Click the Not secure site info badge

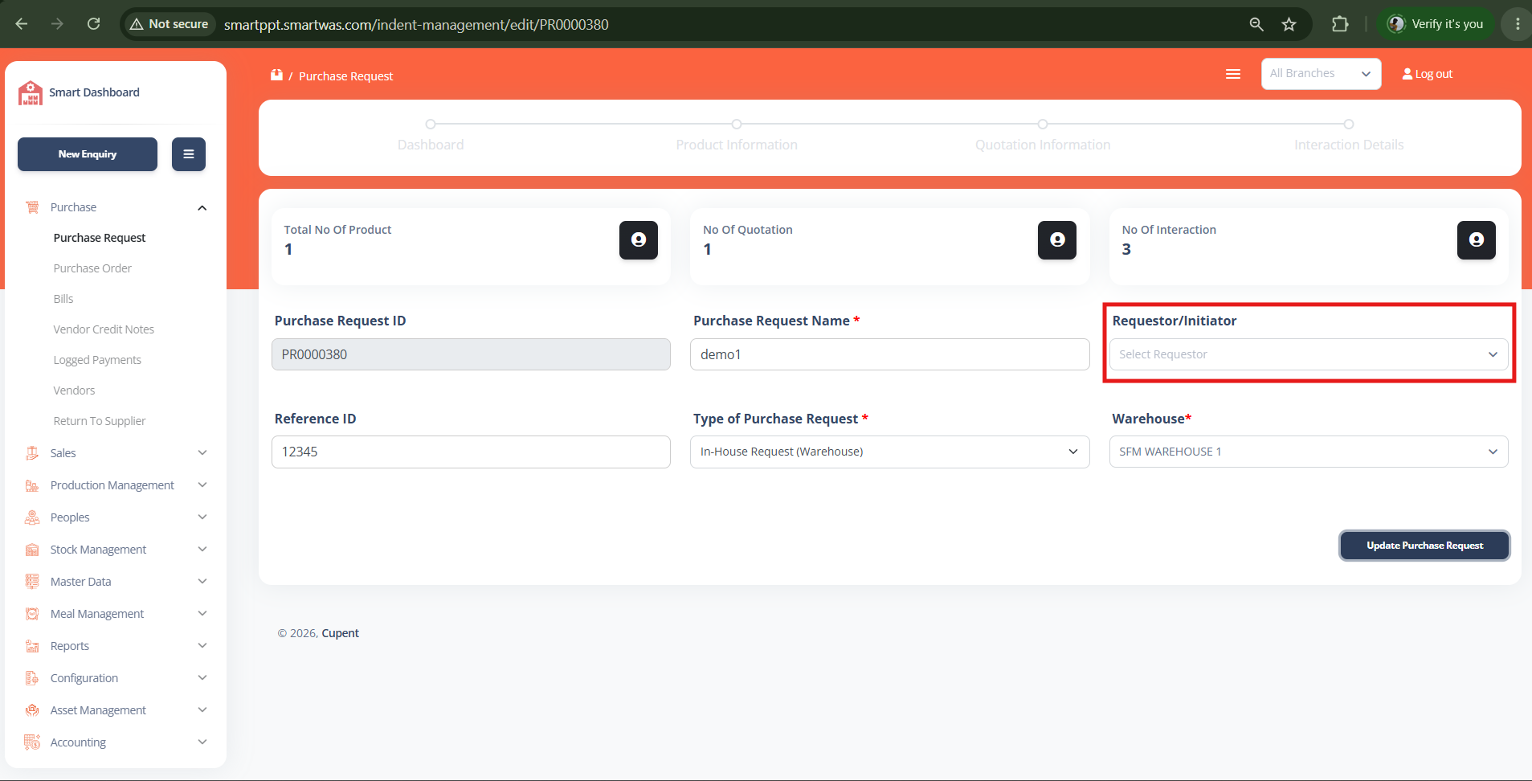point(169,24)
